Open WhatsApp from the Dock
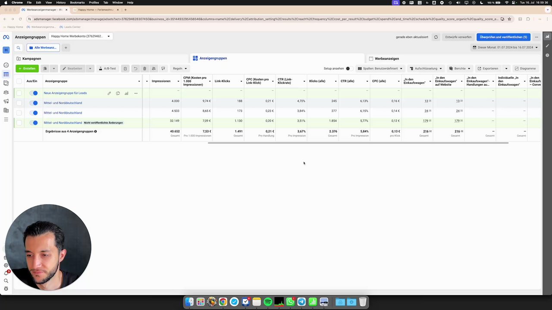 pyautogui.click(x=290, y=302)
